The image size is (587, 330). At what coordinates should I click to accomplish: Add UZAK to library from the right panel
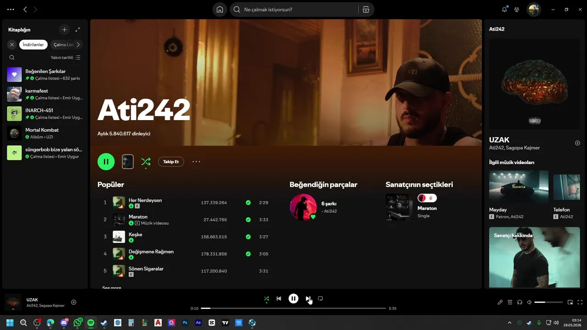pos(577,143)
